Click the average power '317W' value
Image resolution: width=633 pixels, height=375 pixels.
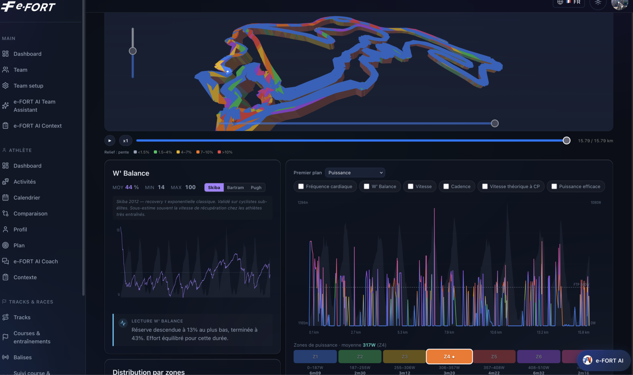[x=369, y=345]
